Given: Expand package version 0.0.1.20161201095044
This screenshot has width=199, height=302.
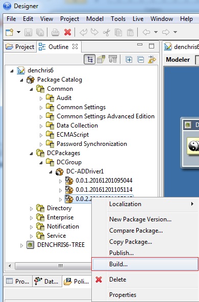Looking at the screenshot, I should [60, 181].
